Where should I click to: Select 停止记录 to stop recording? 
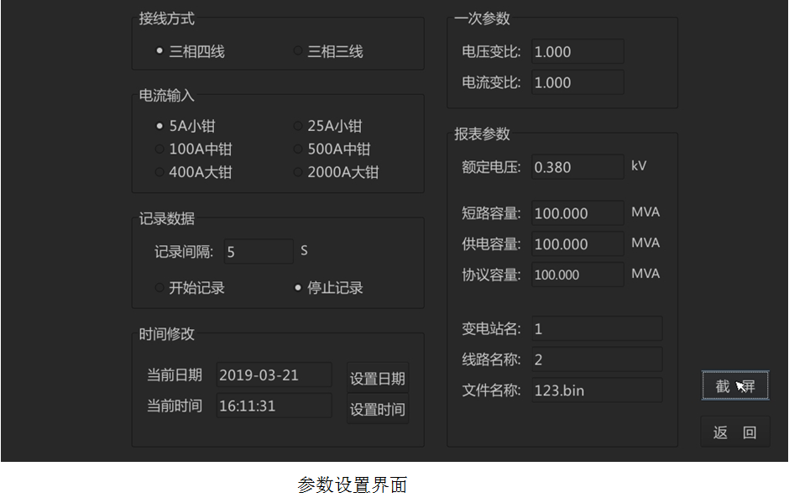click(298, 288)
